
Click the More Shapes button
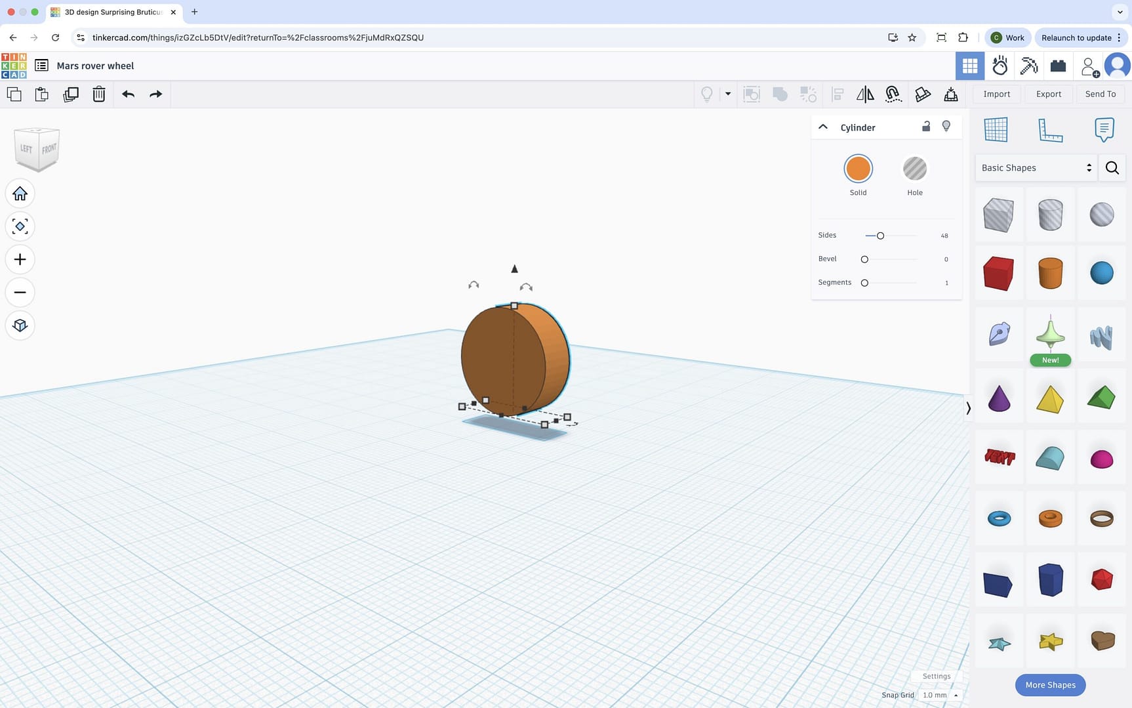1050,684
